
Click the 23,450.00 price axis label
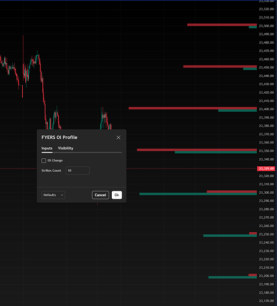267,67
